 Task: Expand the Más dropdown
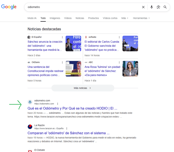click(x=125, y=18)
